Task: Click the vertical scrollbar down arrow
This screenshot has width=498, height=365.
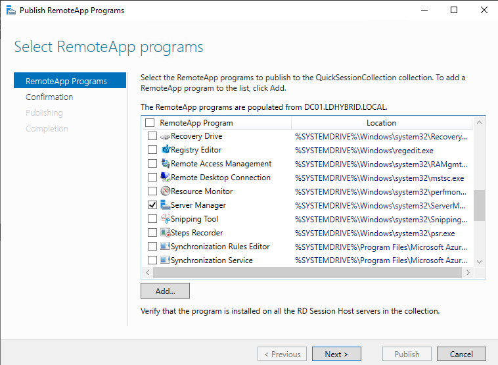Action: (x=479, y=262)
